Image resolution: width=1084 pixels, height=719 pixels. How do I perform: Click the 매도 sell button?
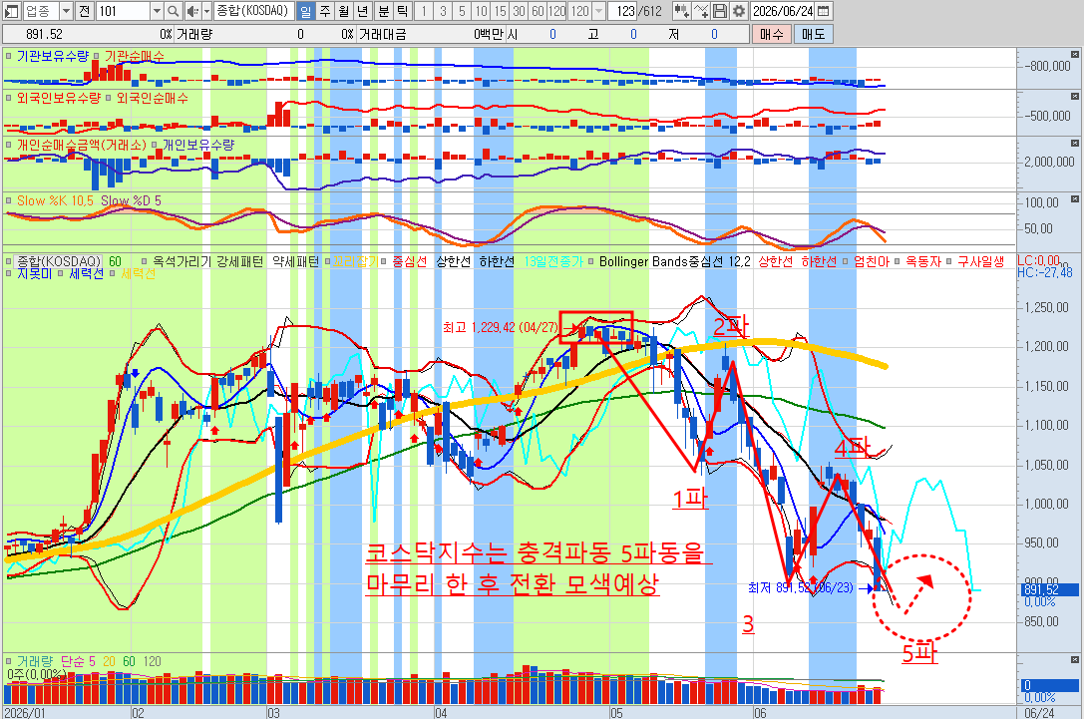click(x=813, y=34)
